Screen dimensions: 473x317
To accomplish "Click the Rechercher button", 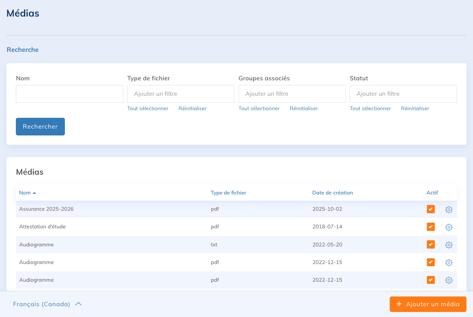I will pyautogui.click(x=40, y=126).
